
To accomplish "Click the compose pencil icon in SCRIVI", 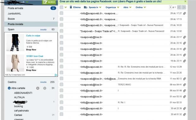I will (x=45, y=2).
